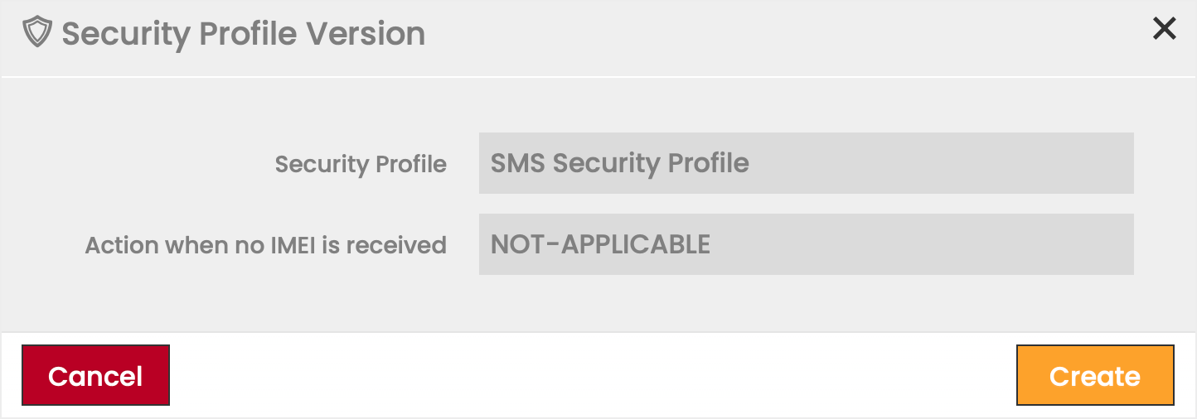Focus the SMS Security Profile text box
The width and height of the screenshot is (1197, 419).
click(x=806, y=163)
